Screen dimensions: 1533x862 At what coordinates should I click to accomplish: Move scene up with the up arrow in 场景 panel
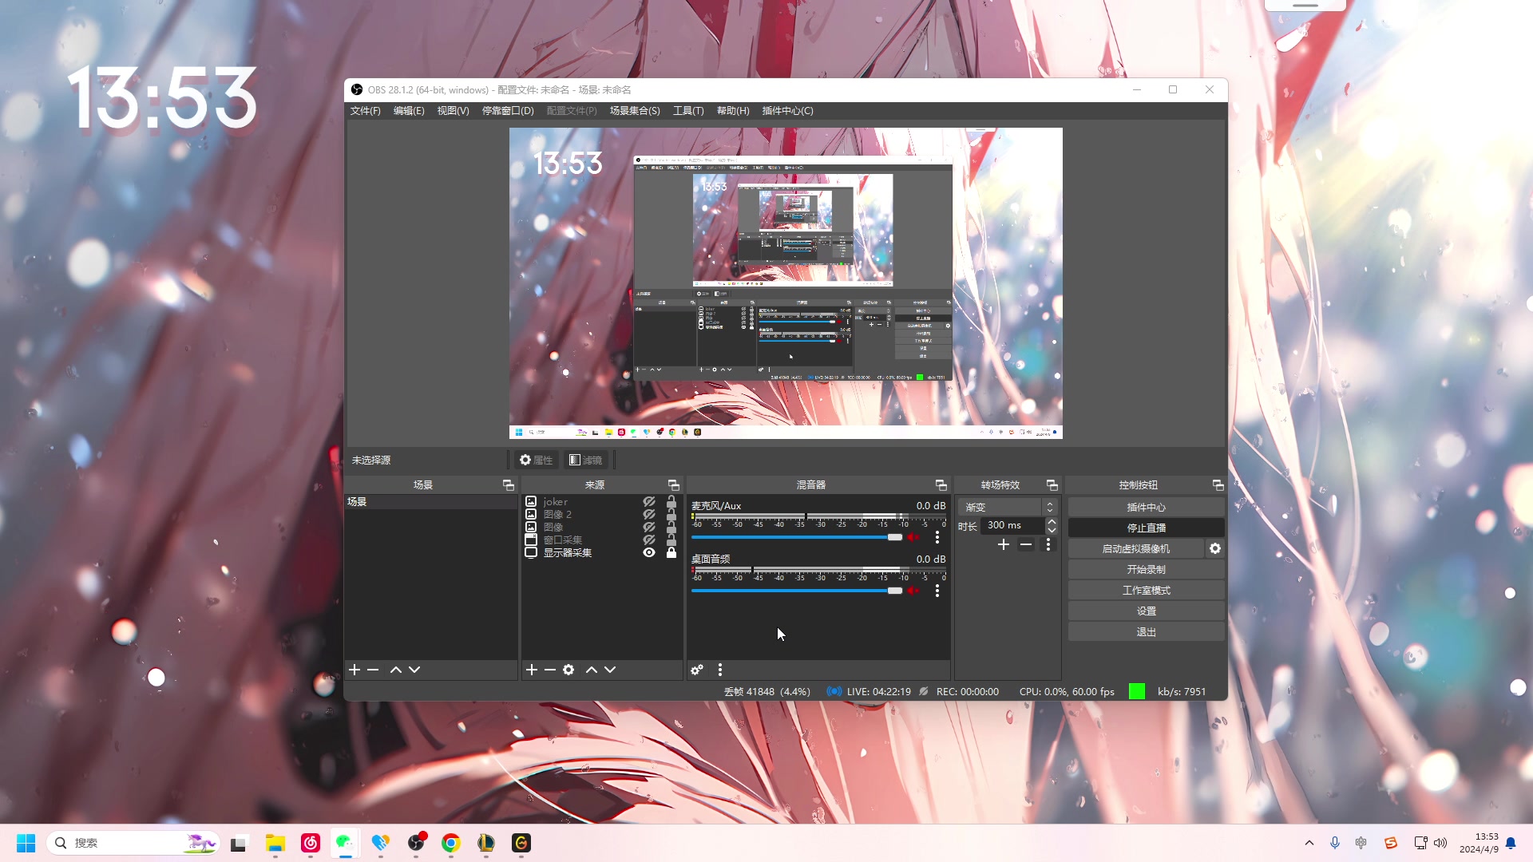[x=396, y=670]
